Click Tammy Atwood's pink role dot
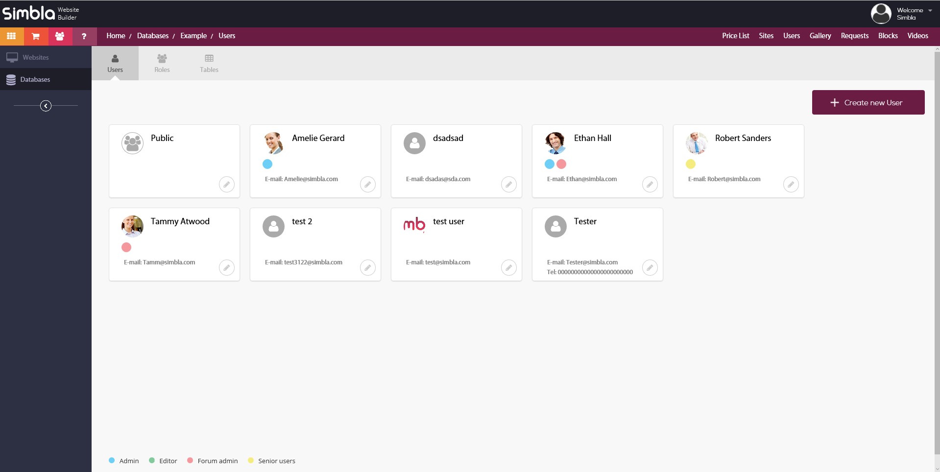 [x=126, y=247]
